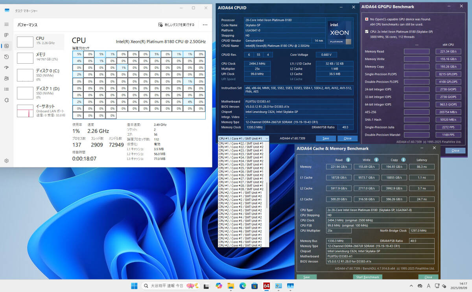Open Task Manager settings gear
This screenshot has height=292, width=472.
[6, 161]
